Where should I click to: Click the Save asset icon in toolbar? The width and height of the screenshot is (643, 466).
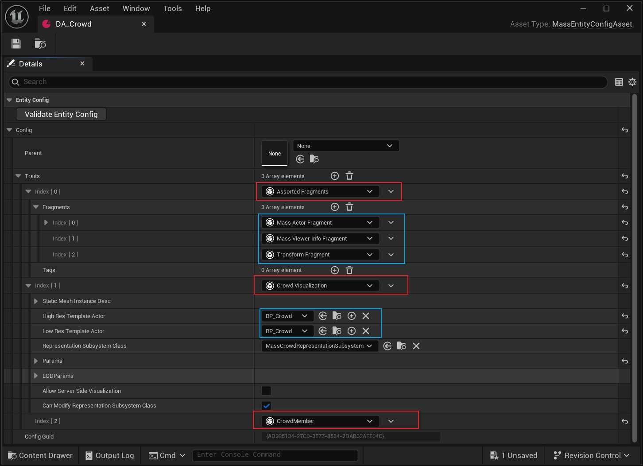click(x=16, y=43)
